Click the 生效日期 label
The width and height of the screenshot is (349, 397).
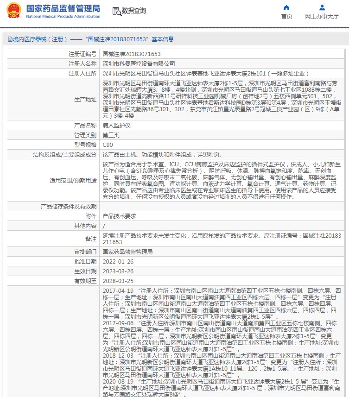[x=85, y=271]
